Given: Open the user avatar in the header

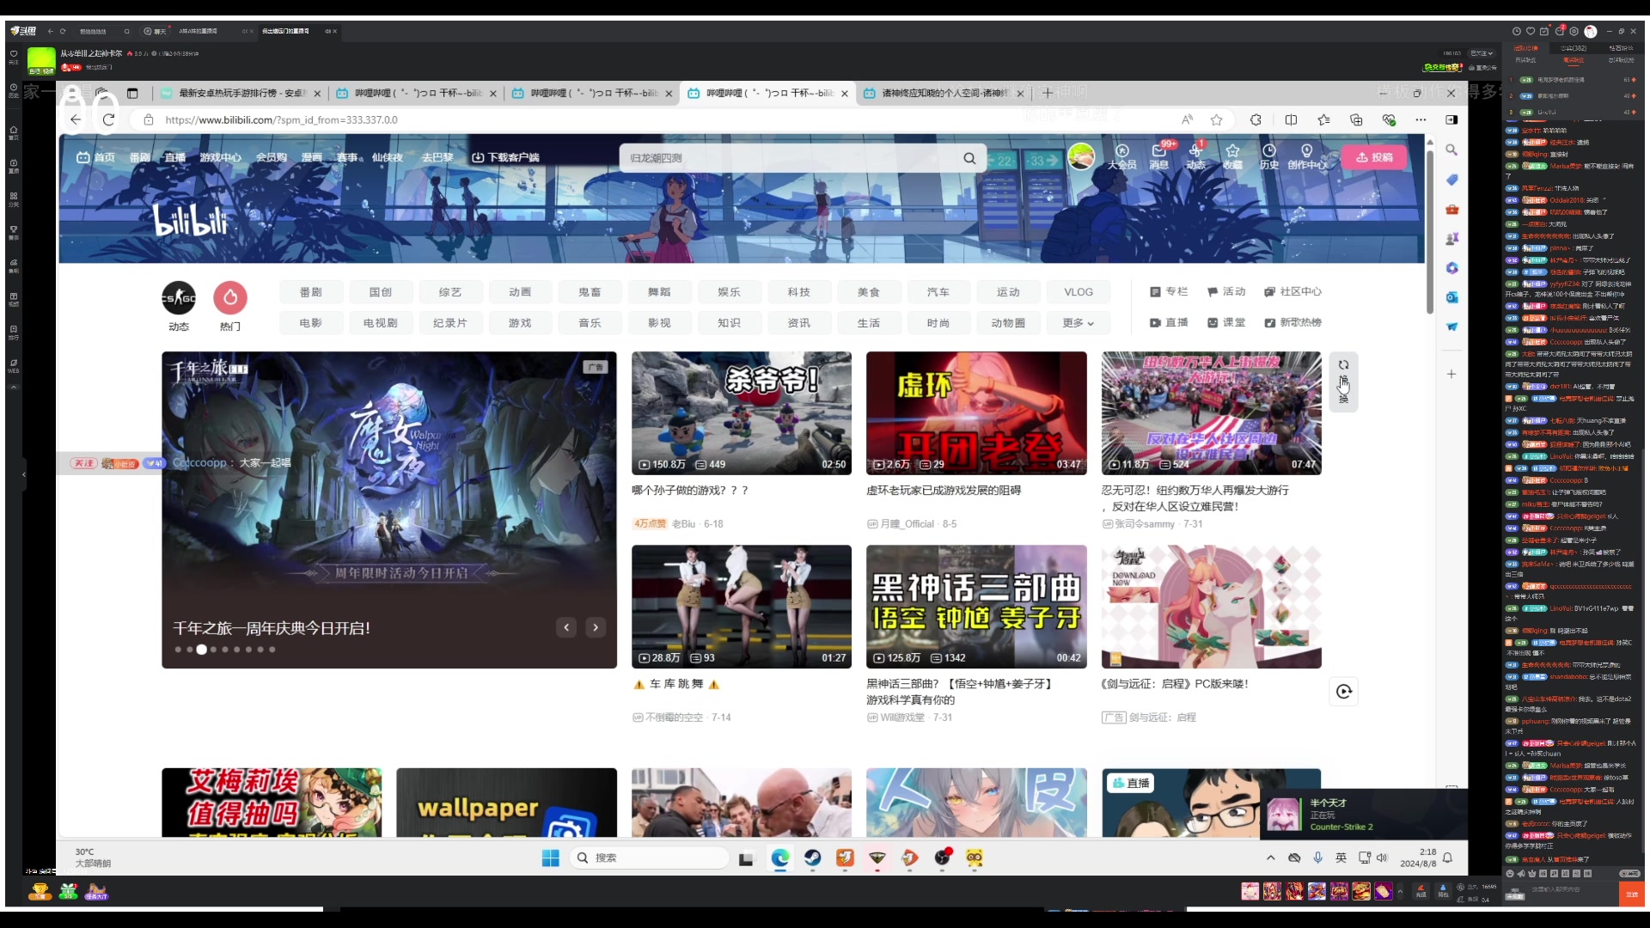Looking at the screenshot, I should click(x=1081, y=156).
